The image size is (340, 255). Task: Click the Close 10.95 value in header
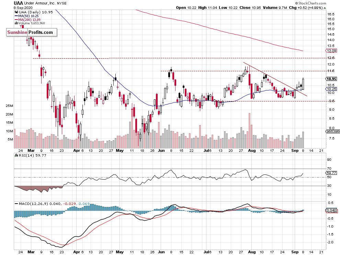click(x=250, y=8)
